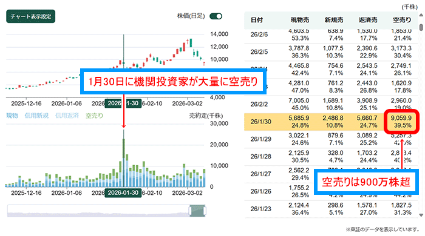Select the 26/1/26 date row
The height and width of the screenshot is (236, 425).
point(331,191)
